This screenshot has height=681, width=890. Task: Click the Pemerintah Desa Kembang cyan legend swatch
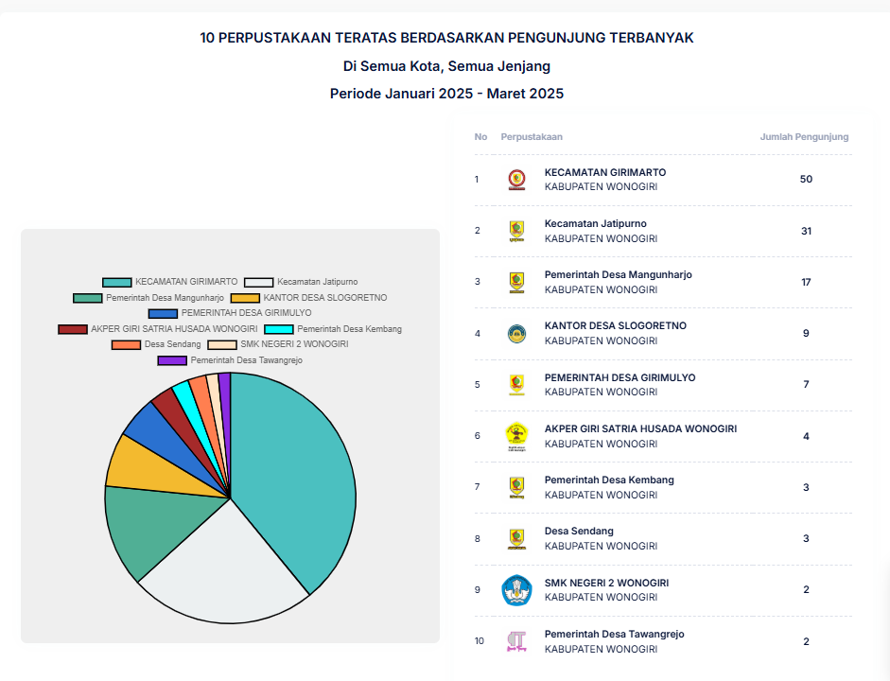click(279, 329)
